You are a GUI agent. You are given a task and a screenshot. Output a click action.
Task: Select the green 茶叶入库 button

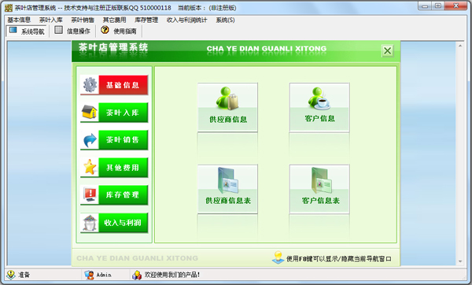coord(124,113)
